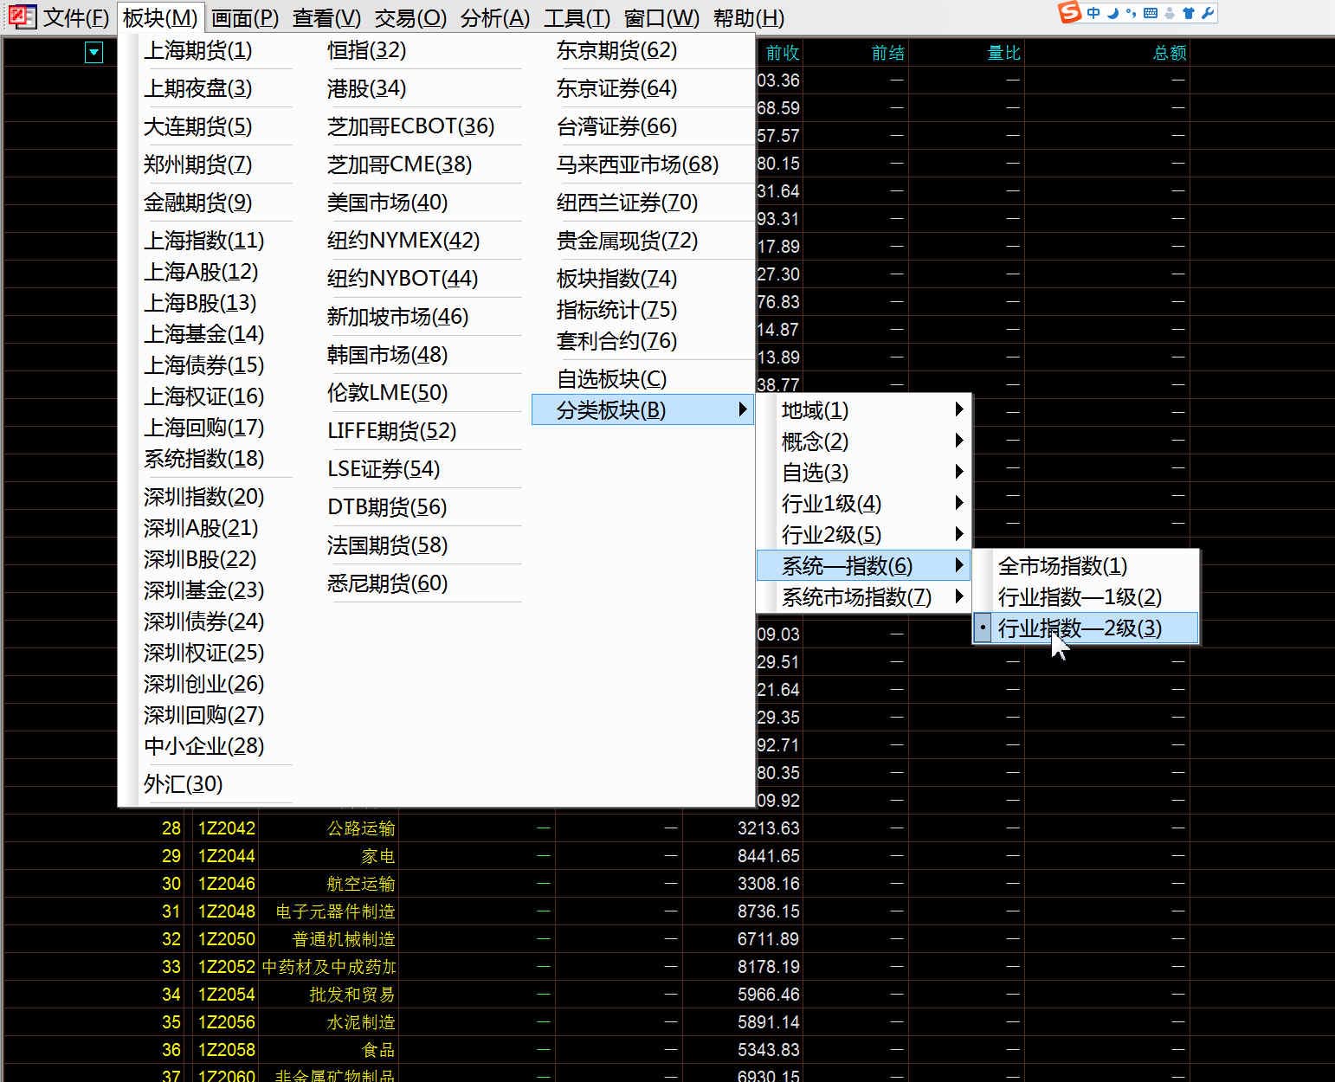Select 上海A股(12) from the menu

201,272
